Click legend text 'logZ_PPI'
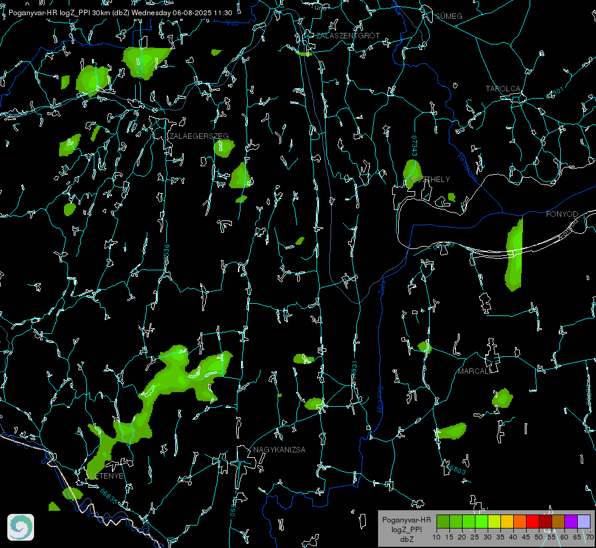The width and height of the screenshot is (596, 548). (x=407, y=530)
